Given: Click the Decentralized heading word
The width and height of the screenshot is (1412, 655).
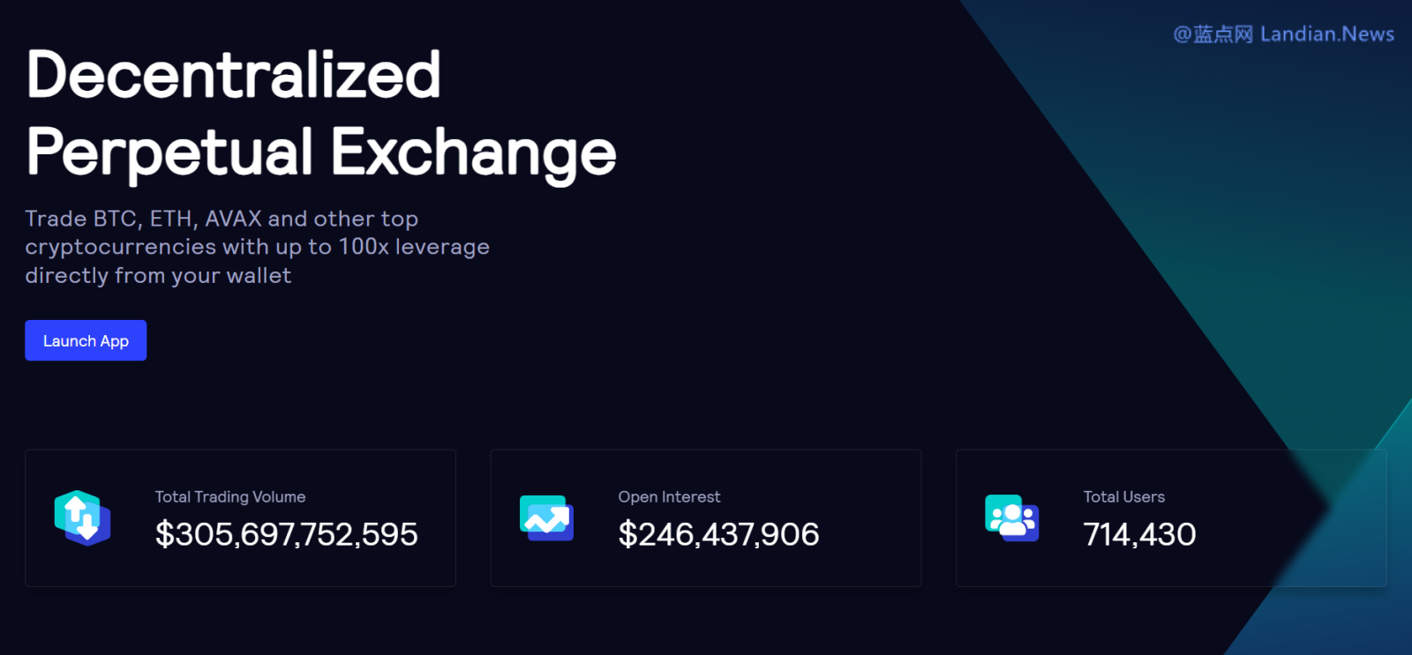Looking at the screenshot, I should [x=234, y=74].
